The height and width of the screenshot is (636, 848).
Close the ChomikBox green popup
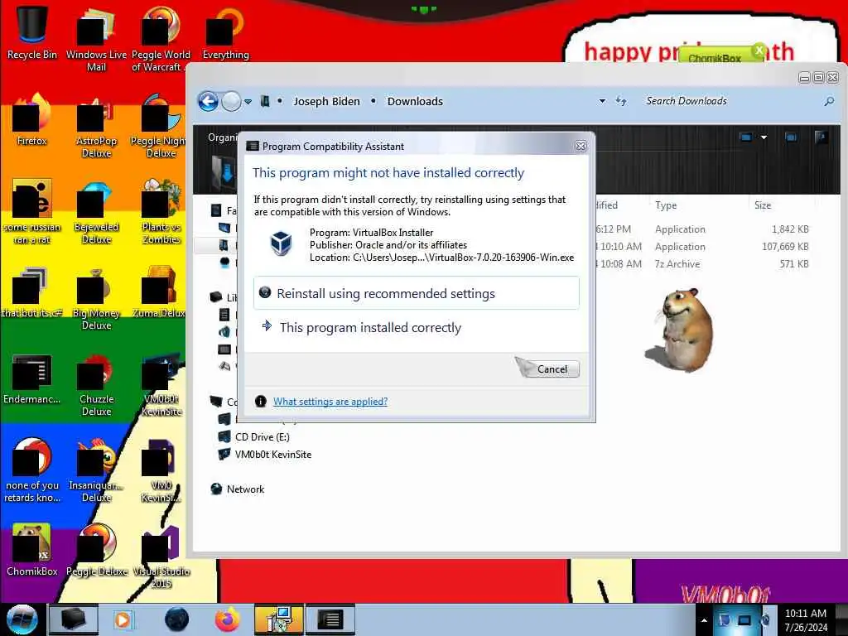click(x=759, y=51)
